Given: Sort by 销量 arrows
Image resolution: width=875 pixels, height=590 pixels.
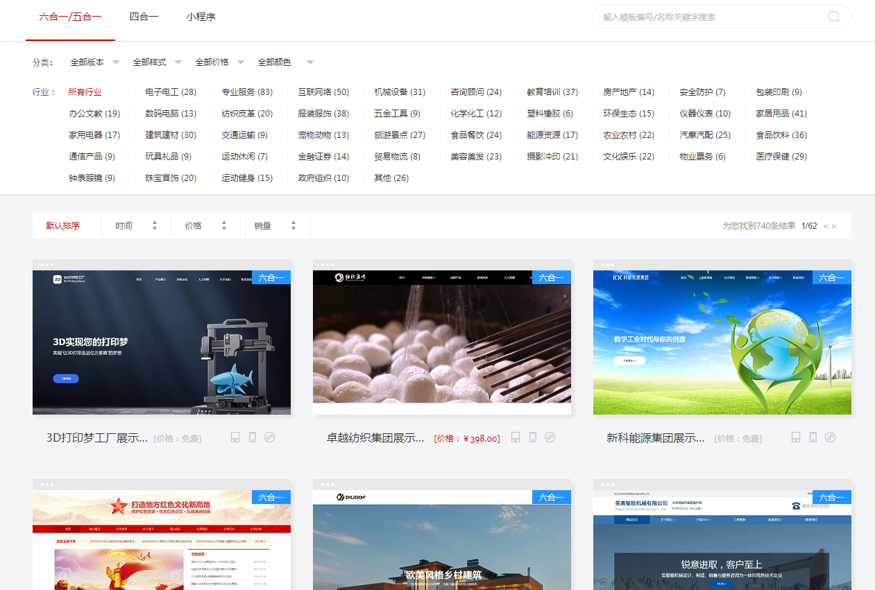Looking at the screenshot, I should (x=294, y=225).
